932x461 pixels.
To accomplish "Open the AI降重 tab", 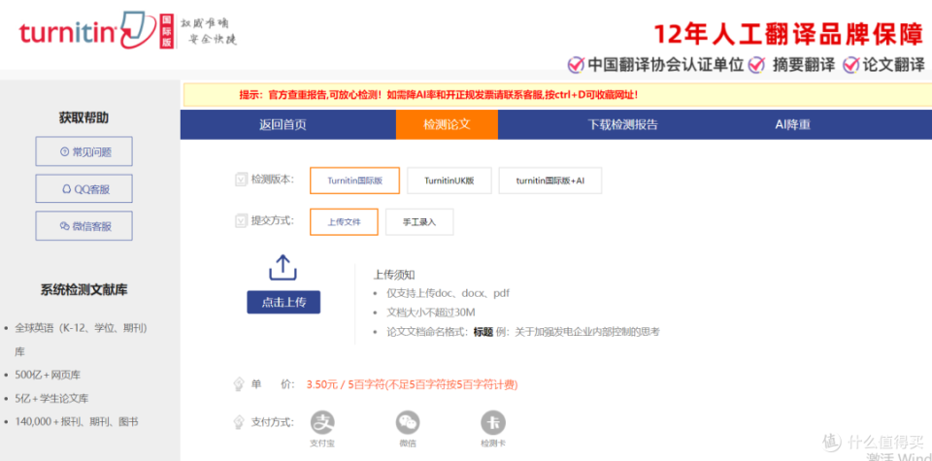I will 793,125.
